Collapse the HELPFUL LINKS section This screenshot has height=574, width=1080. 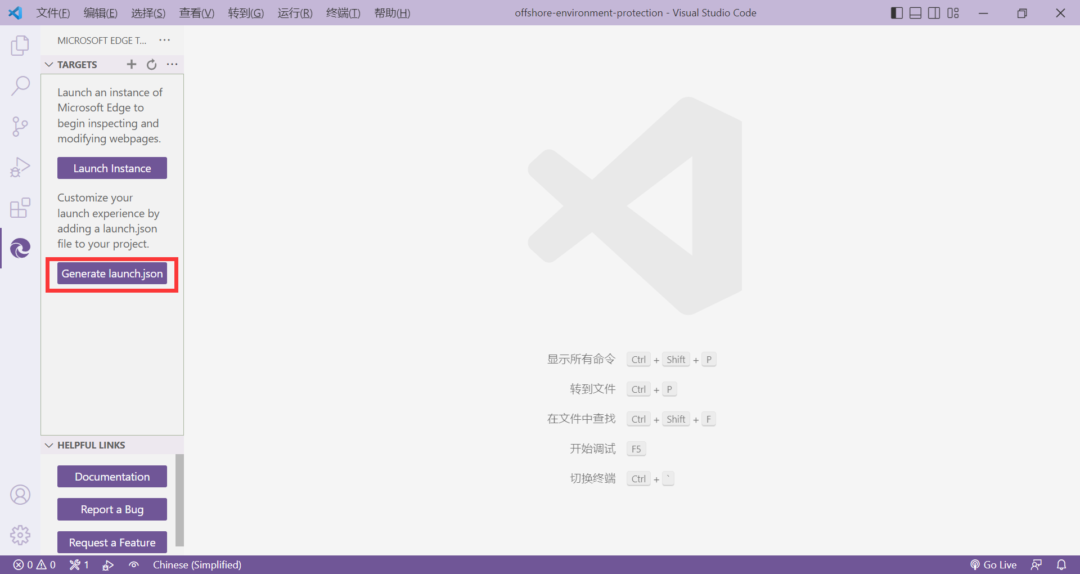tap(49, 445)
